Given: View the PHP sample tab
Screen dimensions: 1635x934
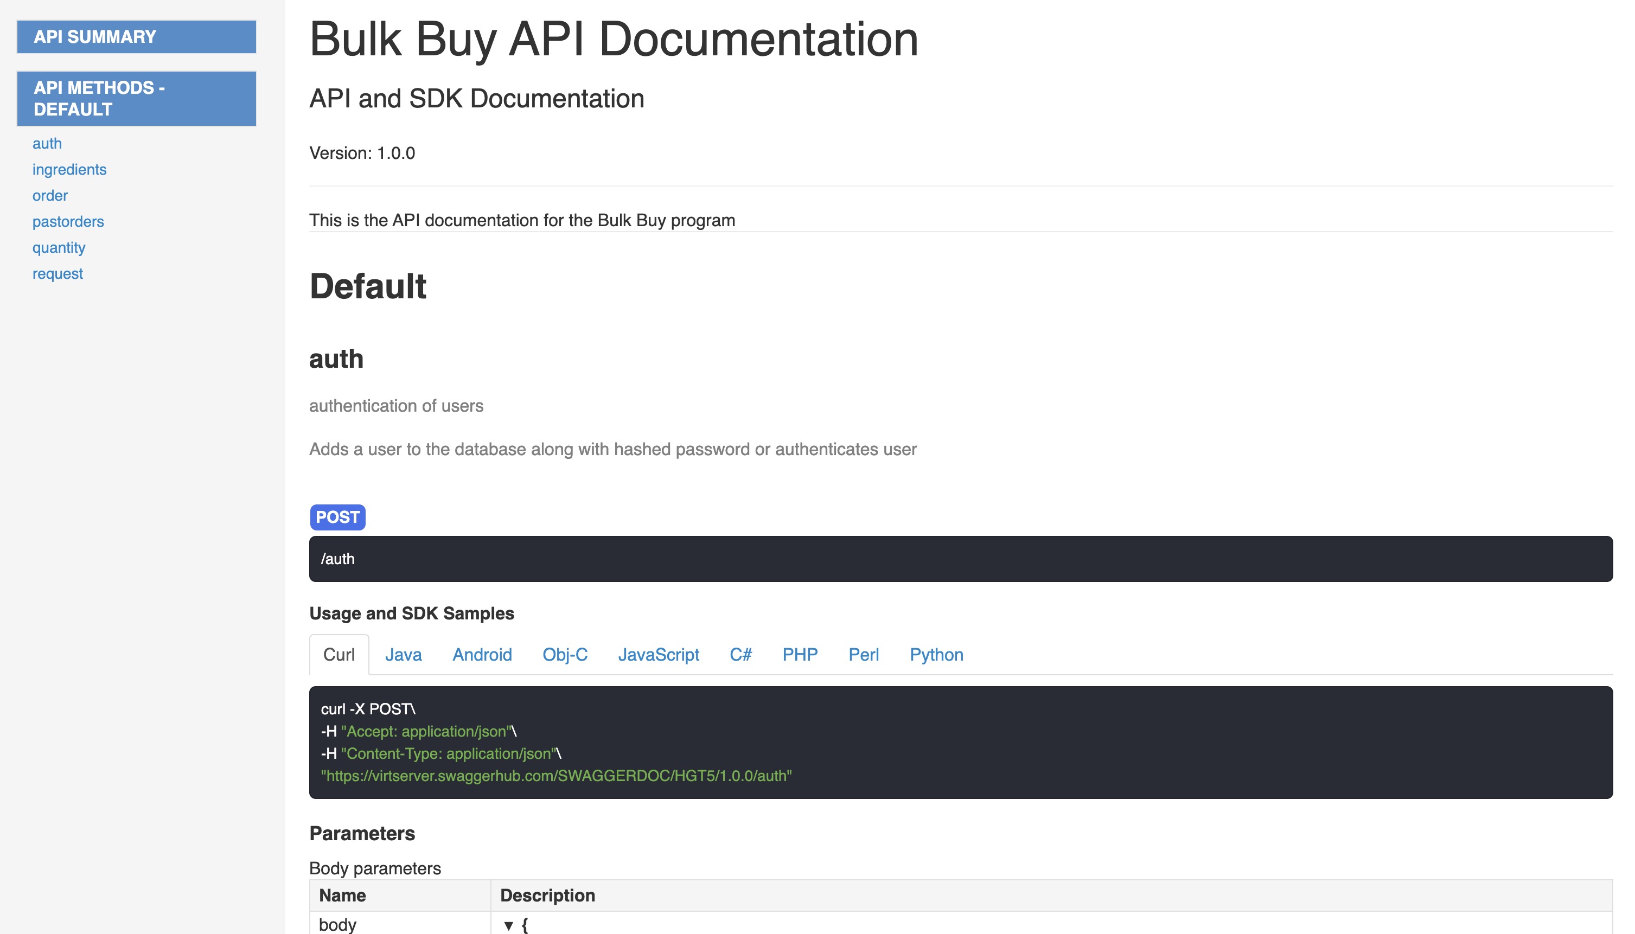Looking at the screenshot, I should pos(799,654).
